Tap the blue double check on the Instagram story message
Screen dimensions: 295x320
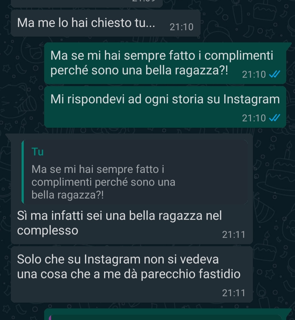point(274,118)
